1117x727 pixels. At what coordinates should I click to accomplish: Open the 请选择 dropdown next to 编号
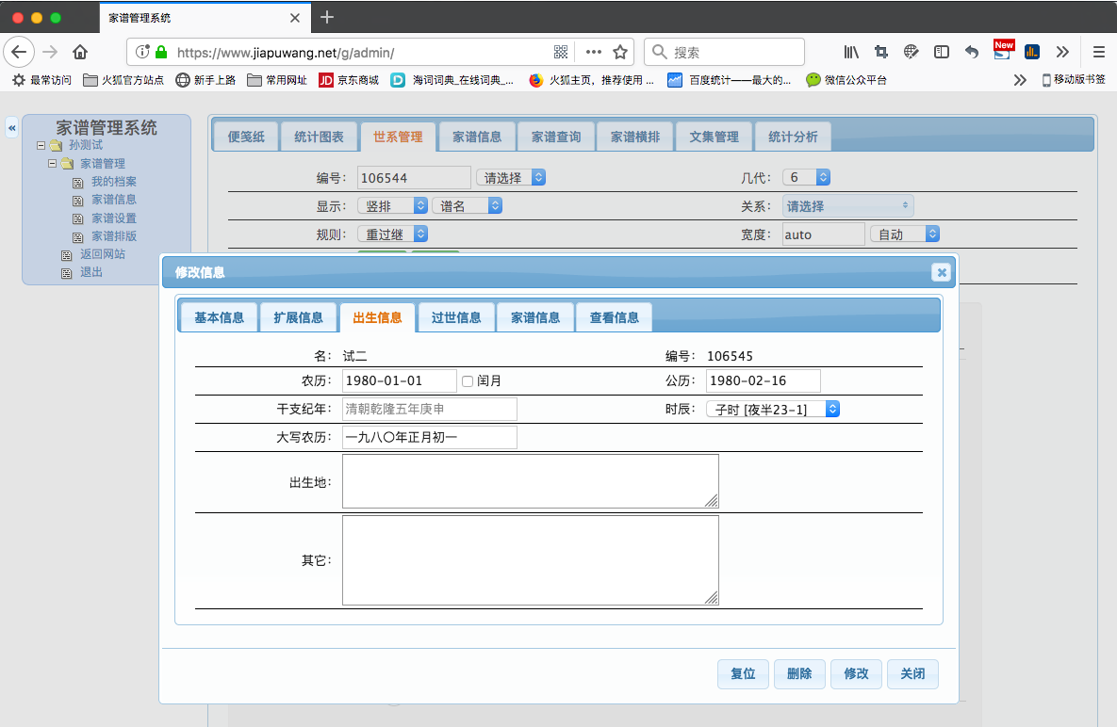pyautogui.click(x=511, y=177)
